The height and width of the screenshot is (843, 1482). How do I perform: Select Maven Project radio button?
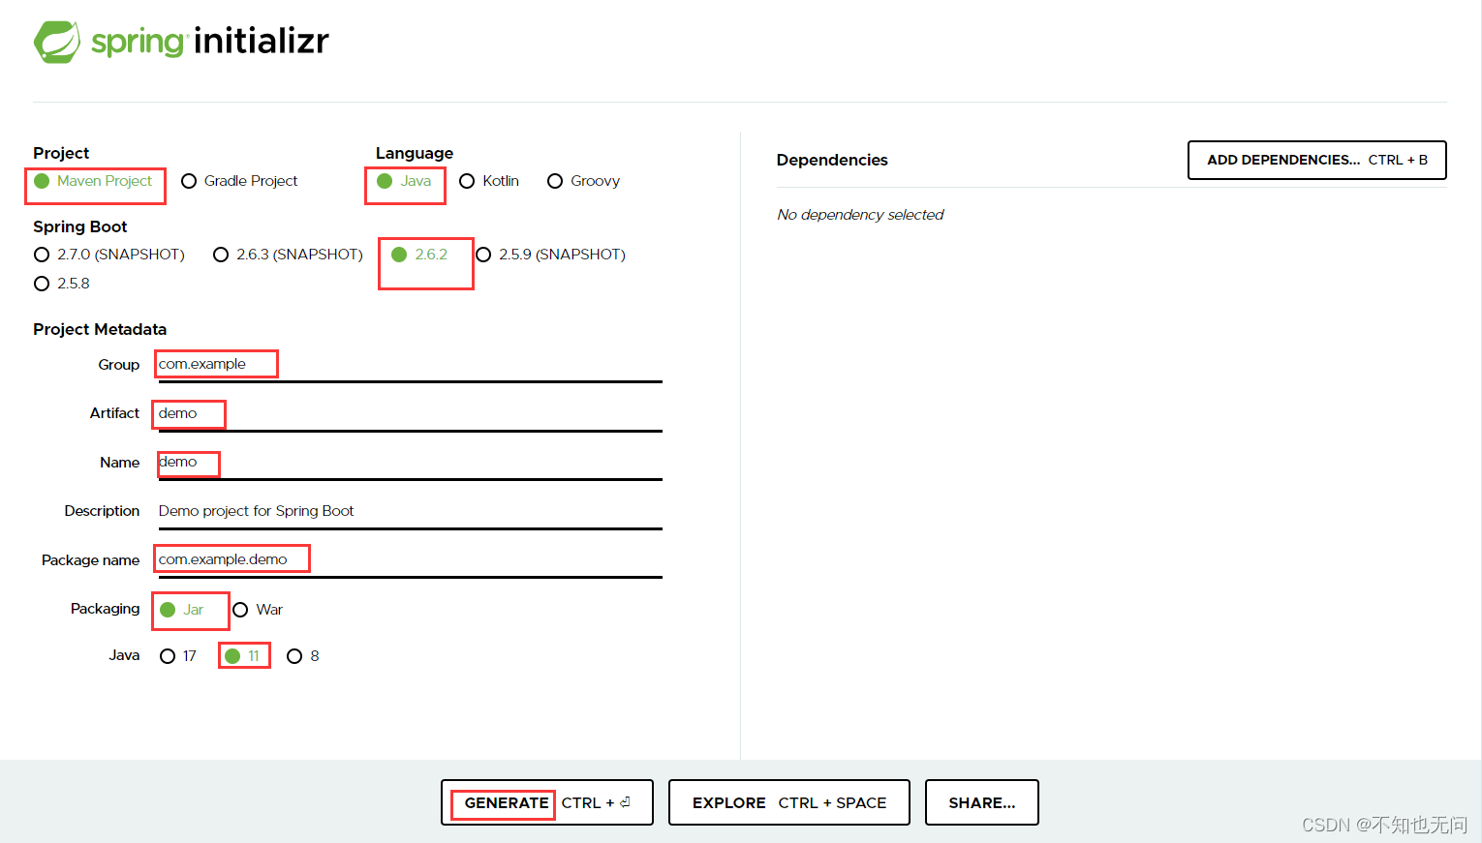point(93,181)
